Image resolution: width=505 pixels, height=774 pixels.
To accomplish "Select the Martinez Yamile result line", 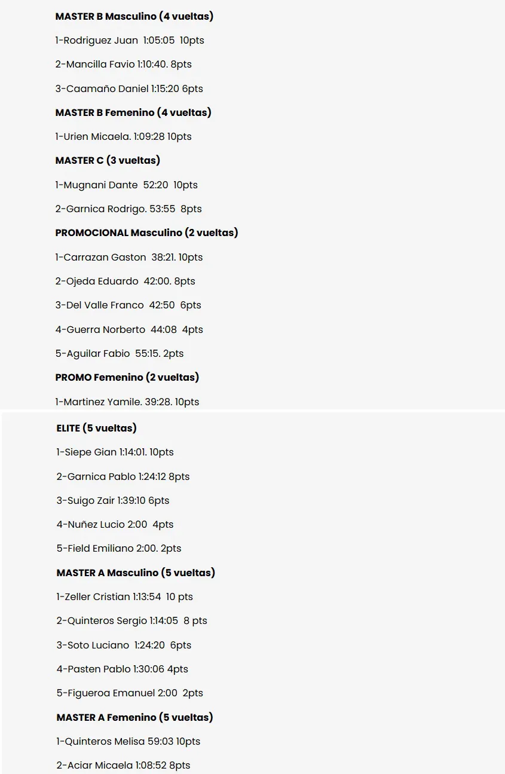I will pos(127,402).
